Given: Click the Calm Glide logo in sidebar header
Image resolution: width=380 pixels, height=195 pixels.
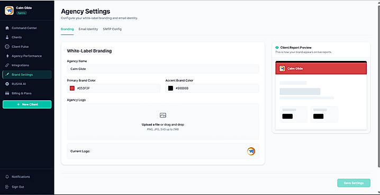Looking at the screenshot, I should coord(9,11).
